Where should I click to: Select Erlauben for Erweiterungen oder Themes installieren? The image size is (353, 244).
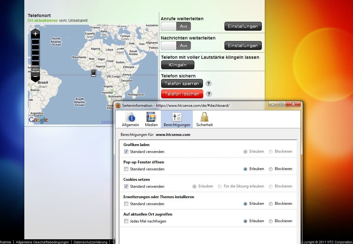pyautogui.click(x=245, y=204)
